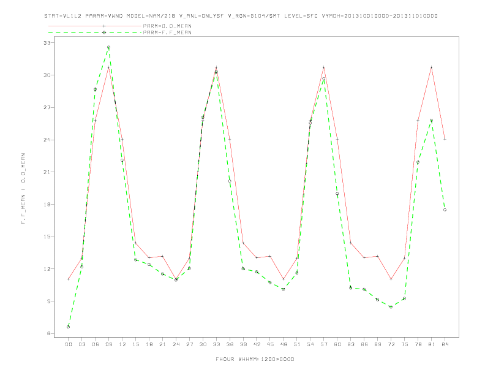This screenshot has width=485, height=375.
Task: Click the x-axis tick label 15
Action: coord(135,344)
